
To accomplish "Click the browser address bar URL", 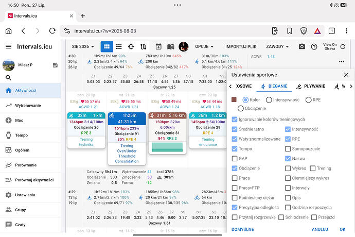I will point(105,31).
